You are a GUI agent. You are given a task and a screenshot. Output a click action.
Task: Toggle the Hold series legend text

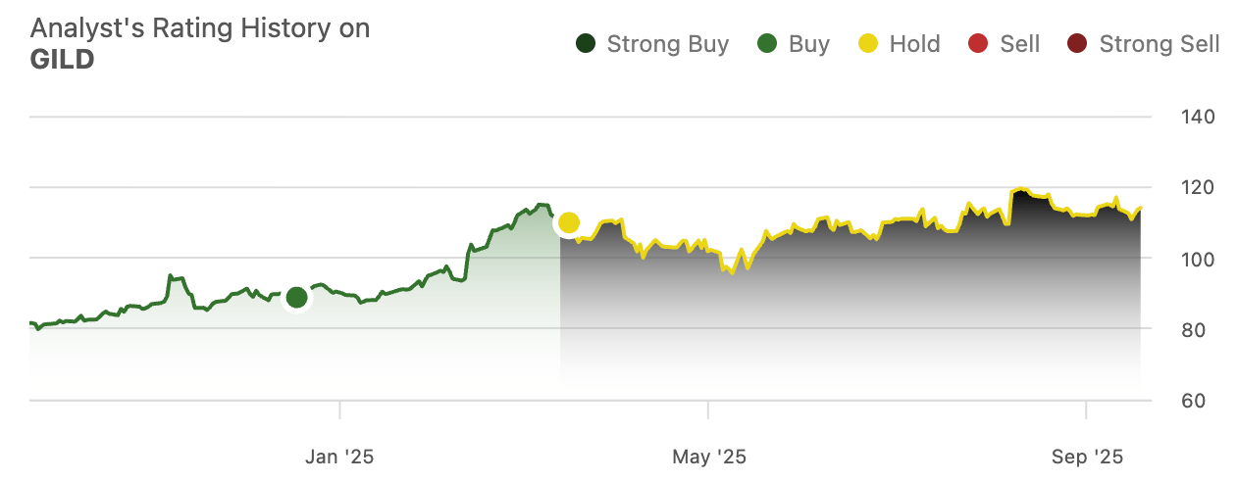click(914, 44)
